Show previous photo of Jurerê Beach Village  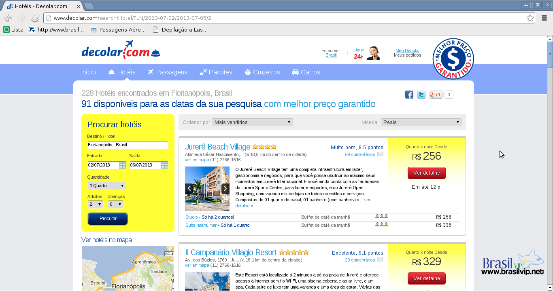[x=189, y=188]
